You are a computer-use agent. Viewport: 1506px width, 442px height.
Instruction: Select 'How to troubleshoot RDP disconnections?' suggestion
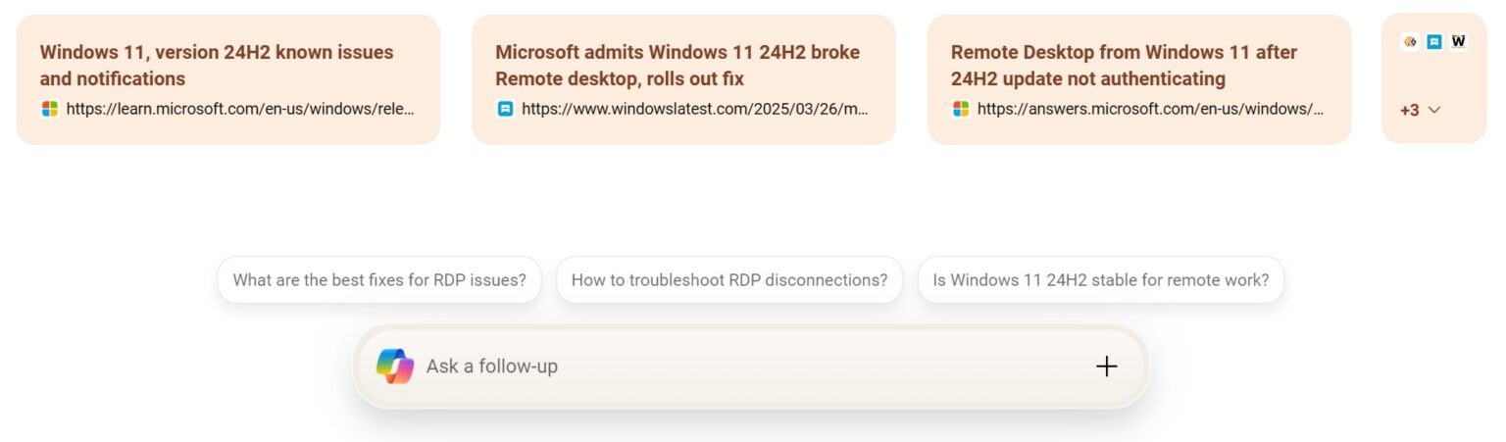728,280
